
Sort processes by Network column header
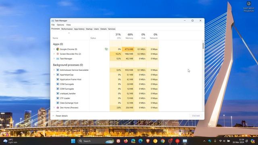152,36
